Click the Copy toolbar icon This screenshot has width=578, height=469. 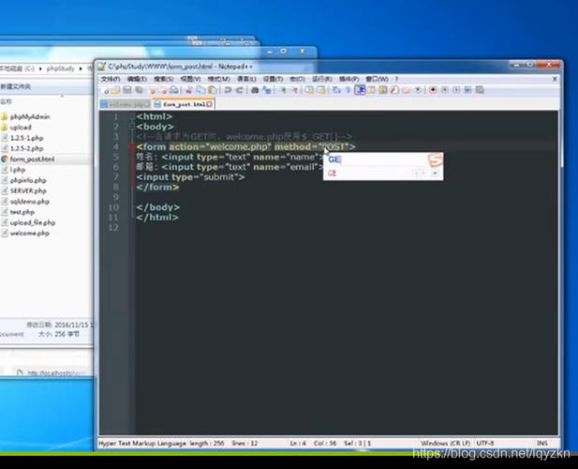pos(200,90)
